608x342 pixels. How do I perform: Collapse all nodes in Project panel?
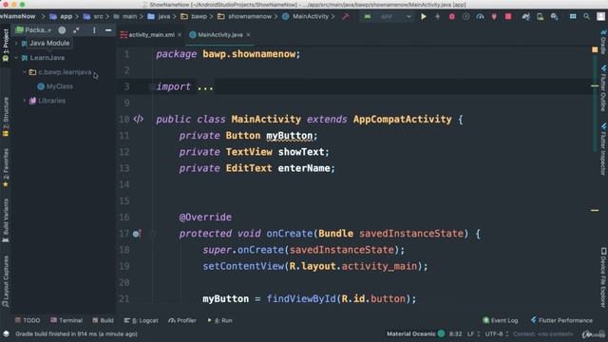[76, 29]
